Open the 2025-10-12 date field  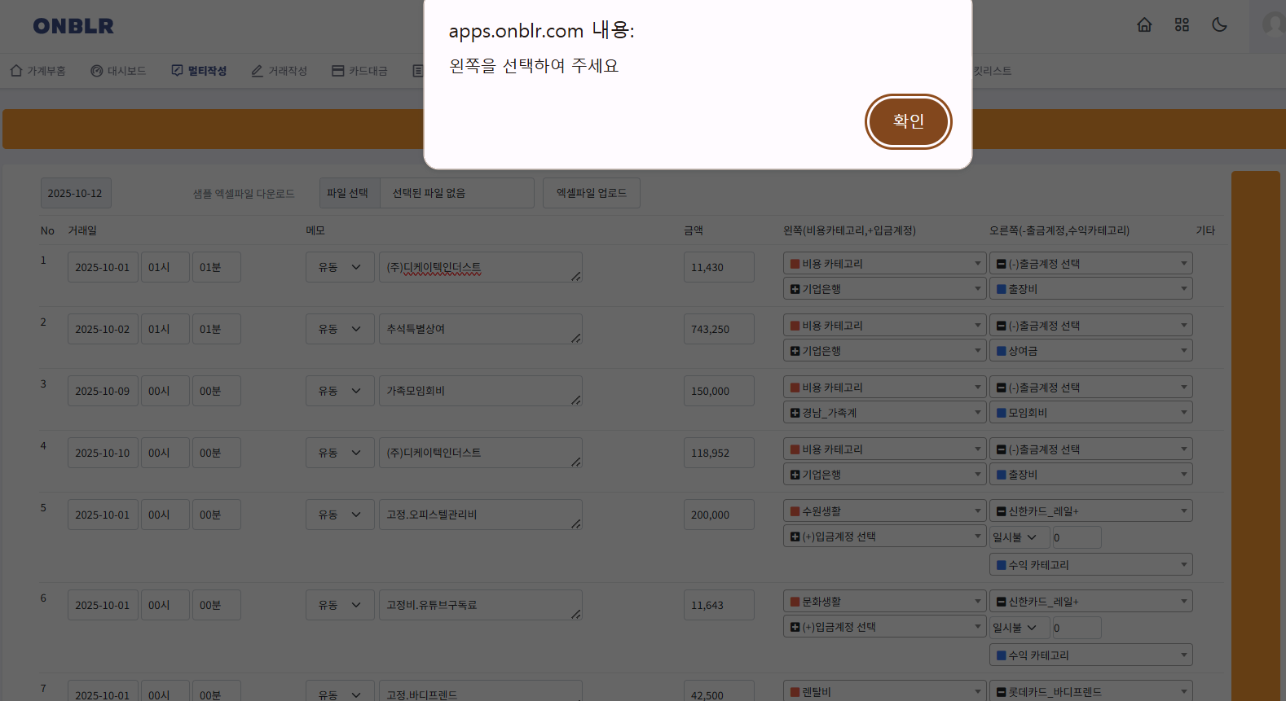76,194
